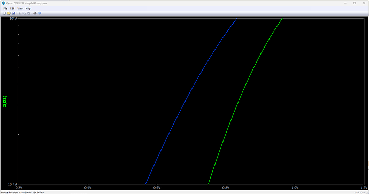Print the plot with the printer icon
This screenshot has height=194, width=369.
coord(35,13)
